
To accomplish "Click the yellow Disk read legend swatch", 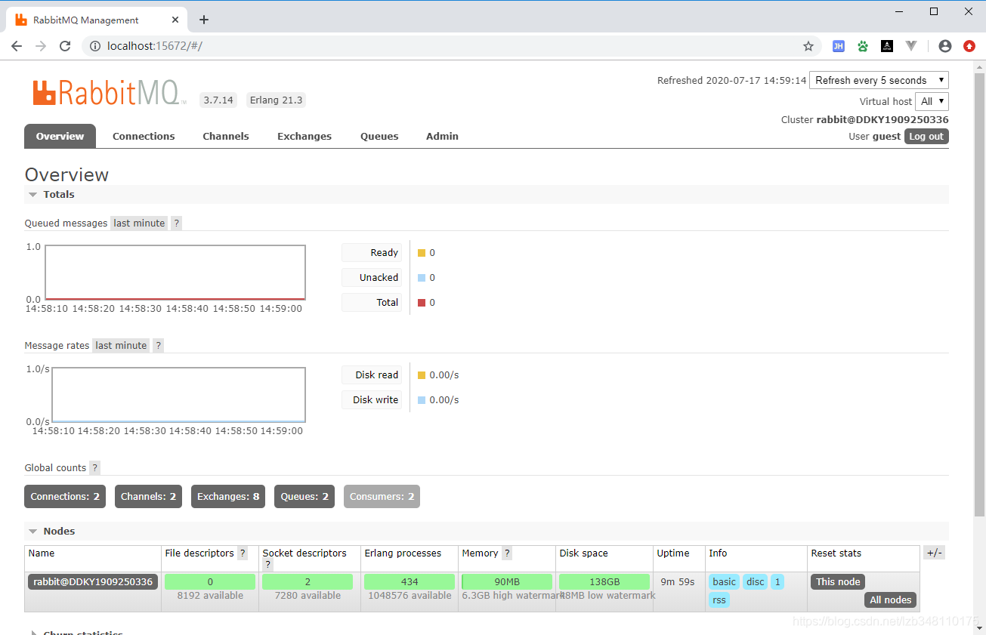I will (422, 375).
